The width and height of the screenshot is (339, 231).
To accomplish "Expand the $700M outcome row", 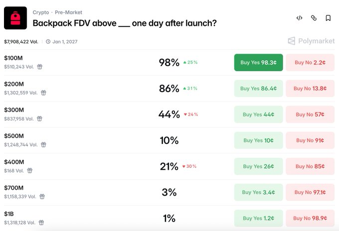I will 100,192.
